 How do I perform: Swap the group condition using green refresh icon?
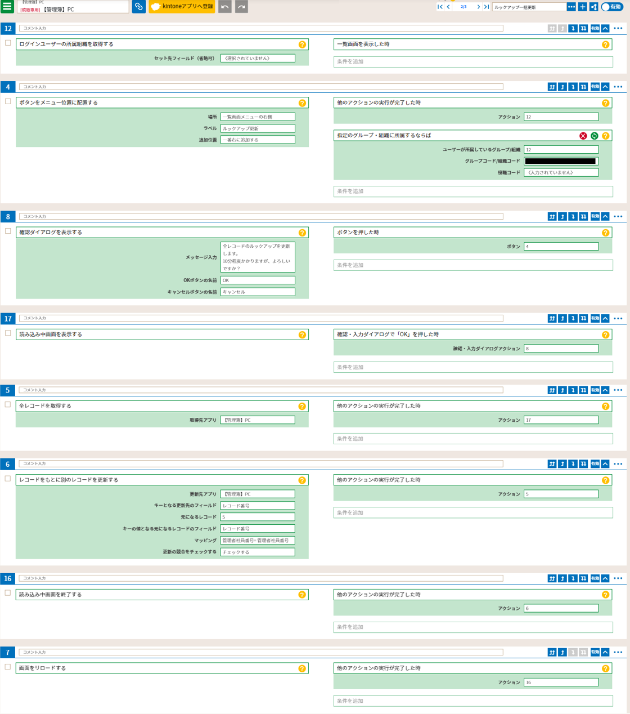[594, 136]
